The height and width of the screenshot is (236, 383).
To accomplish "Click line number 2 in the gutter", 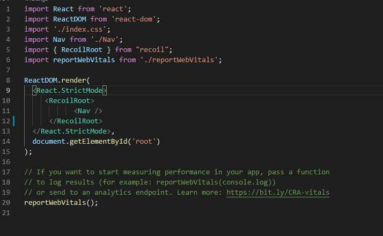I will click(x=8, y=19).
